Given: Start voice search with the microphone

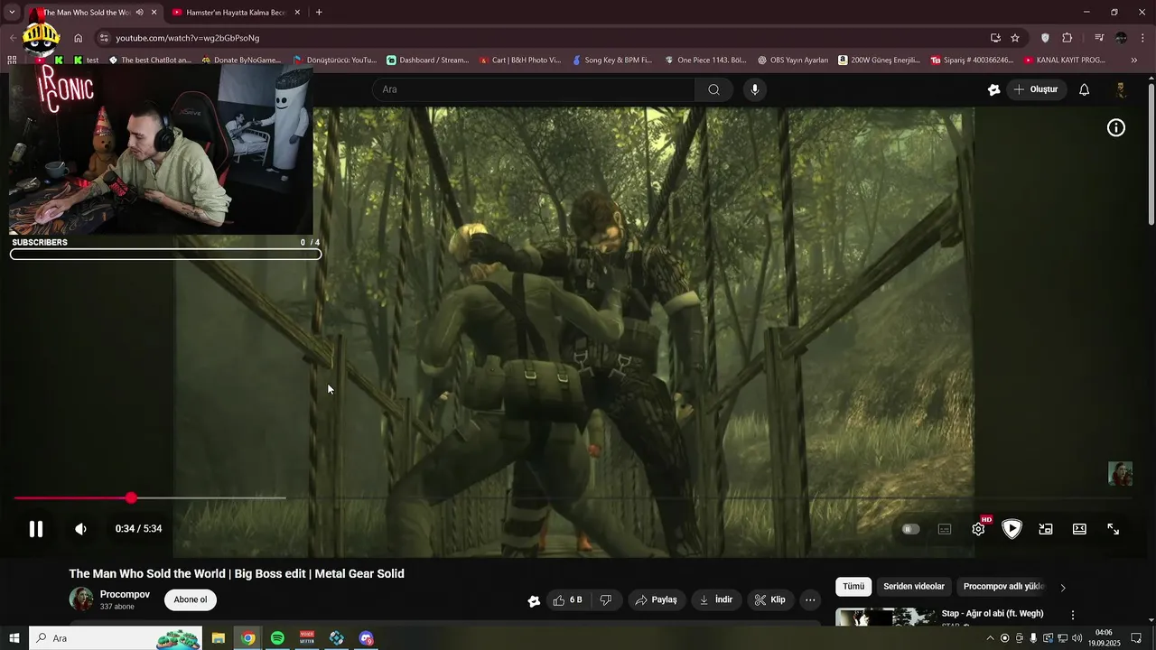Looking at the screenshot, I should (x=755, y=89).
